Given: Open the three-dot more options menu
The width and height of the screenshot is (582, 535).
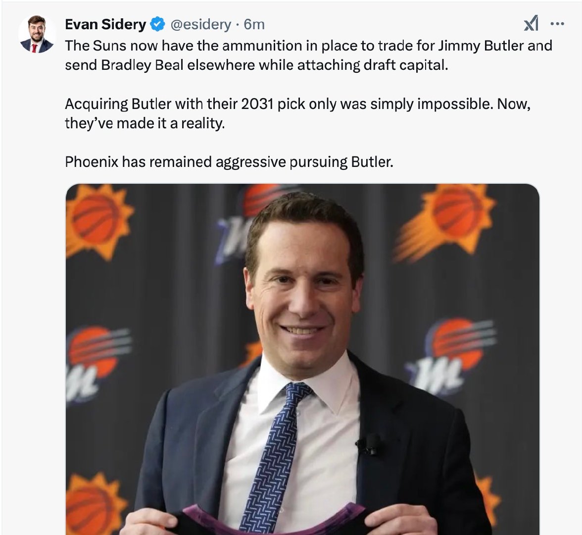Looking at the screenshot, I should (557, 24).
